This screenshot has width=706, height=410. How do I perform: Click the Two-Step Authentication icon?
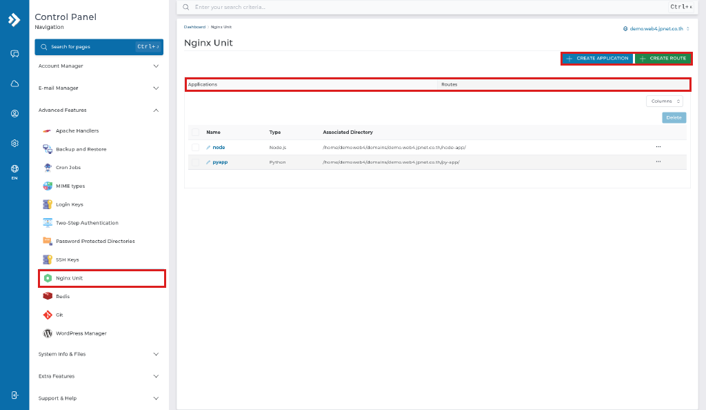48,222
